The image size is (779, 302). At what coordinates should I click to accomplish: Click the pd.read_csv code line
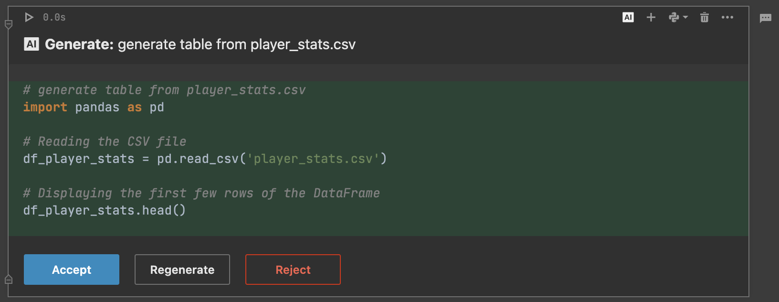click(205, 159)
